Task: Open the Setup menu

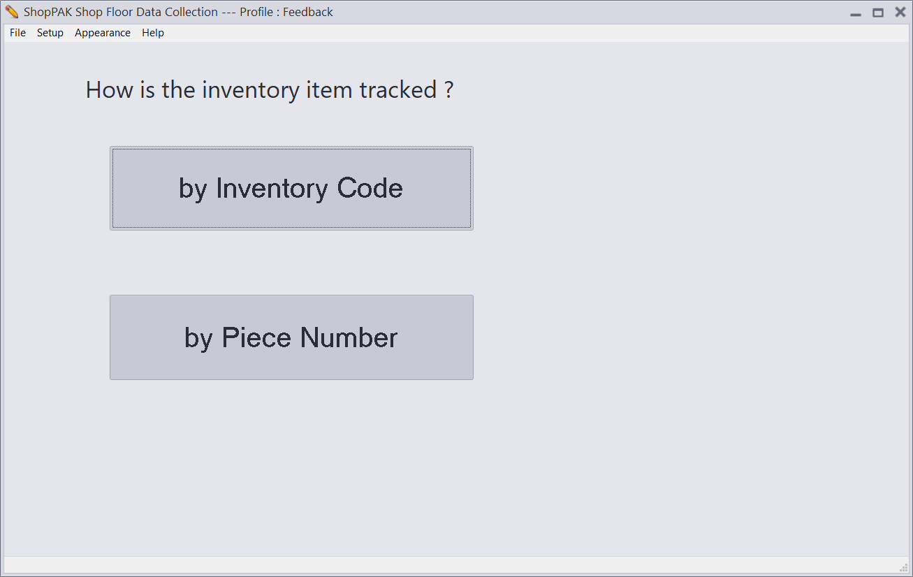Action: coord(50,33)
